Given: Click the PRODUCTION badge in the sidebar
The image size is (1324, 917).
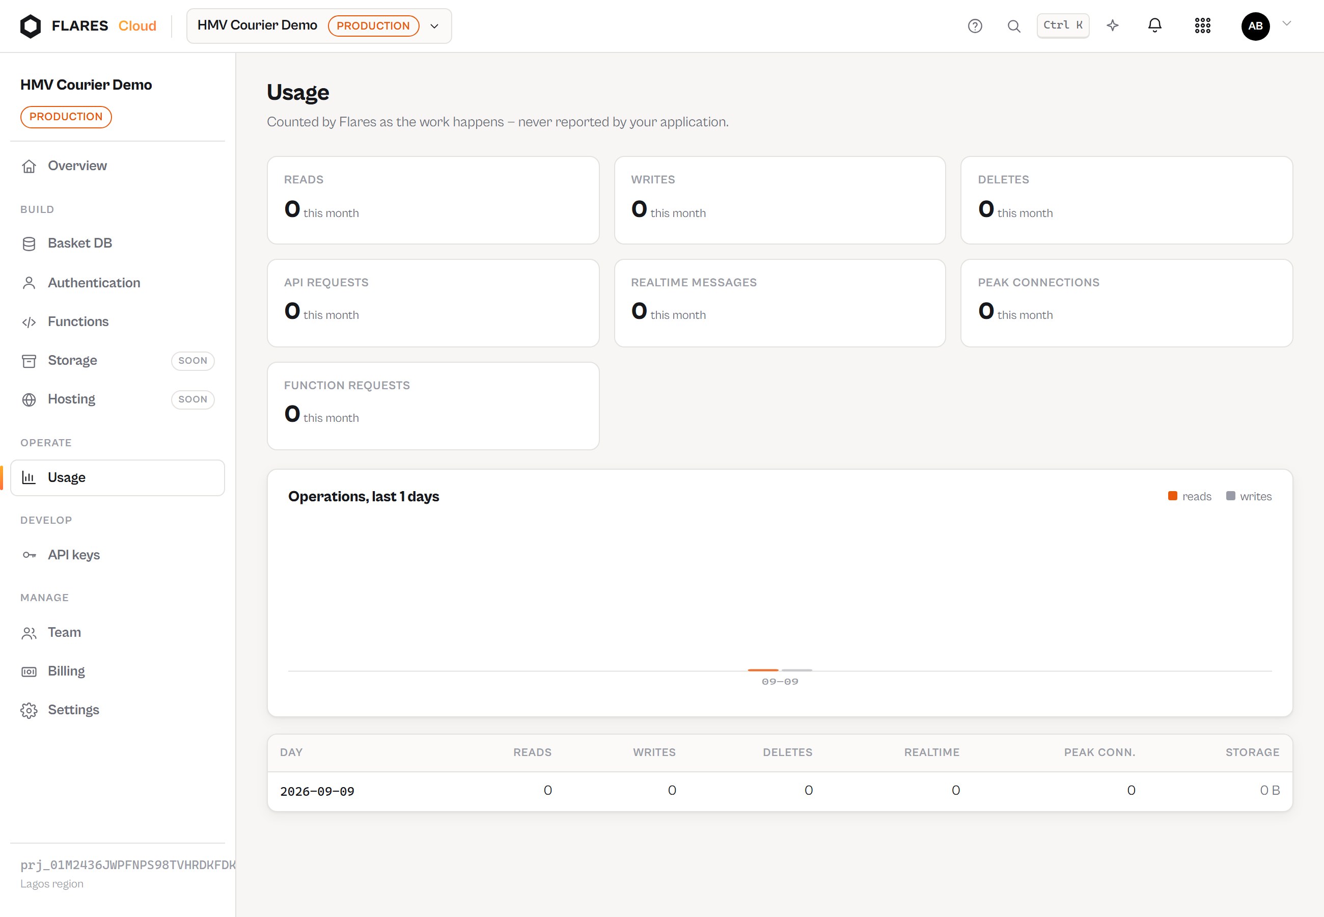Looking at the screenshot, I should point(66,117).
